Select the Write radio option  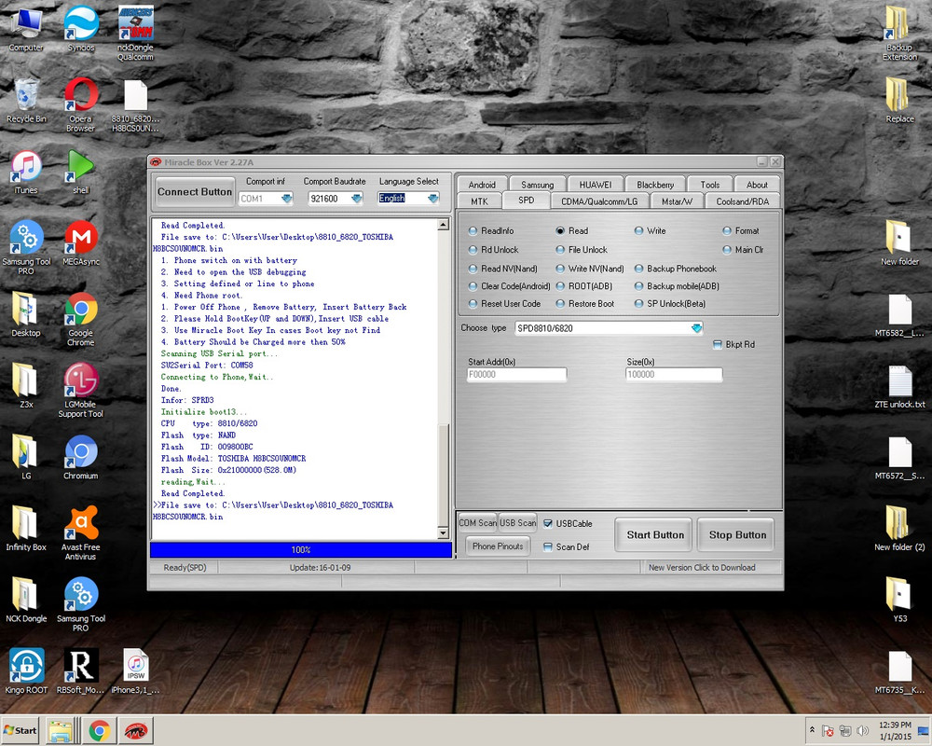(x=638, y=231)
